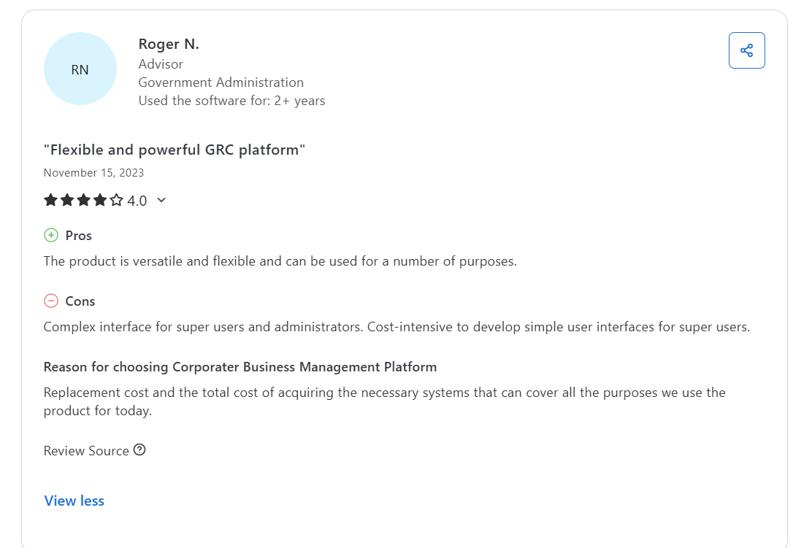Image resolution: width=812 pixels, height=548 pixels.
Task: Click the 4.0 rating number
Action: (x=137, y=201)
